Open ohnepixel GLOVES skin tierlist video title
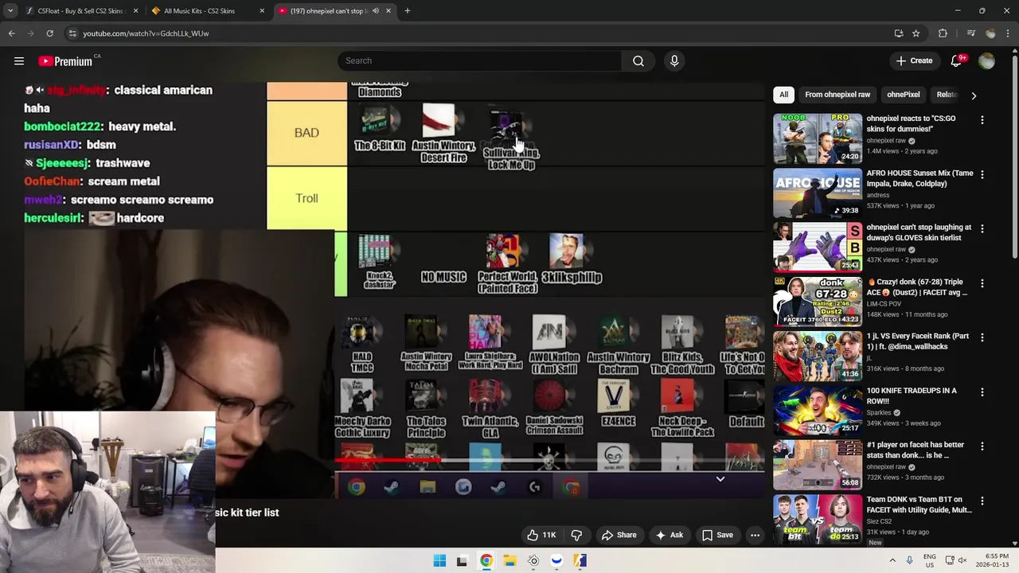The height and width of the screenshot is (573, 1019). (x=919, y=232)
